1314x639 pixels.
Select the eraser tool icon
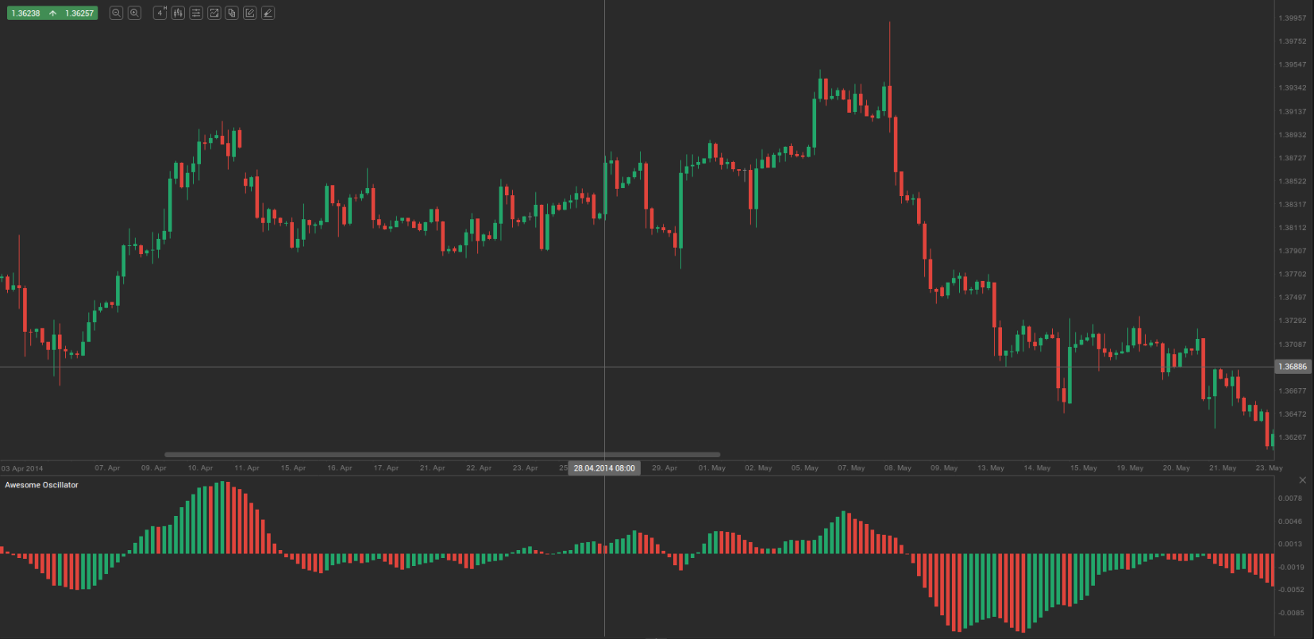[x=268, y=13]
